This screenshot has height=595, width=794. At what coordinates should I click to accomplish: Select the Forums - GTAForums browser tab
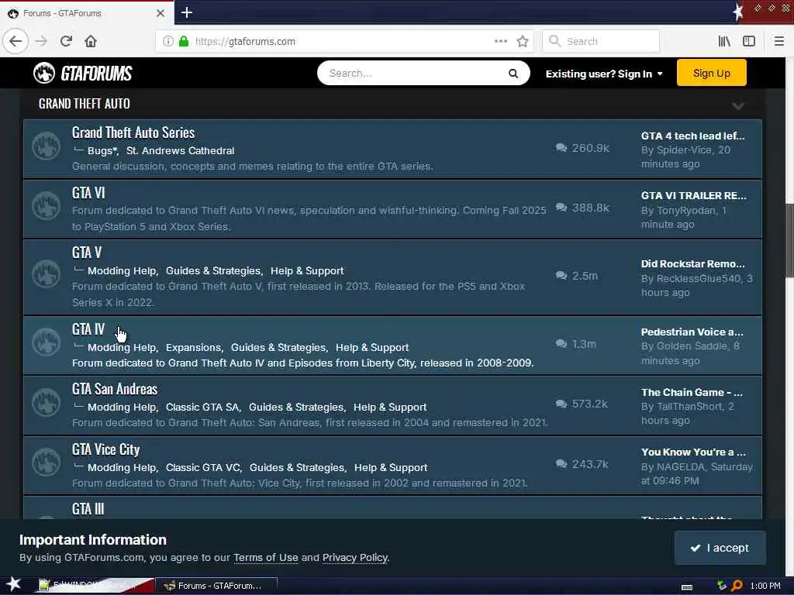coord(87,13)
